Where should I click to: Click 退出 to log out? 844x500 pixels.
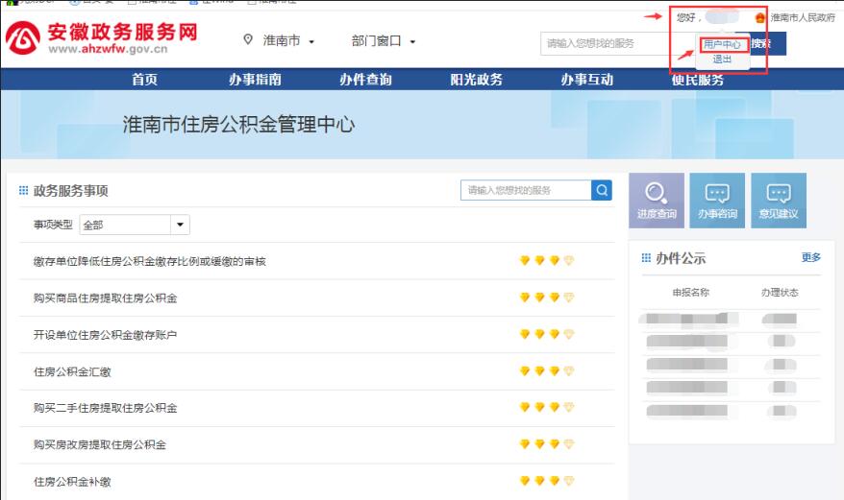pos(721,60)
